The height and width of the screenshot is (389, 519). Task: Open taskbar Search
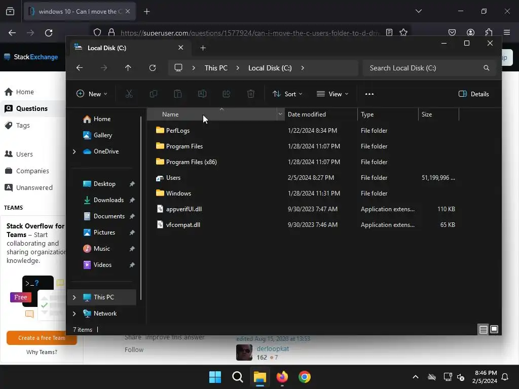click(x=237, y=377)
